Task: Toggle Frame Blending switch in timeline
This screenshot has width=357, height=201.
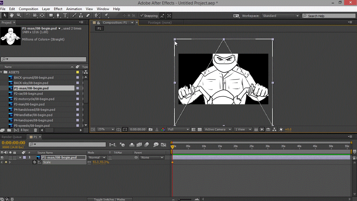Action: pyautogui.click(x=139, y=144)
